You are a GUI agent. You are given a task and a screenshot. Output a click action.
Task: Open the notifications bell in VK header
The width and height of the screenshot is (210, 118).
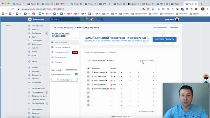tap(92, 19)
